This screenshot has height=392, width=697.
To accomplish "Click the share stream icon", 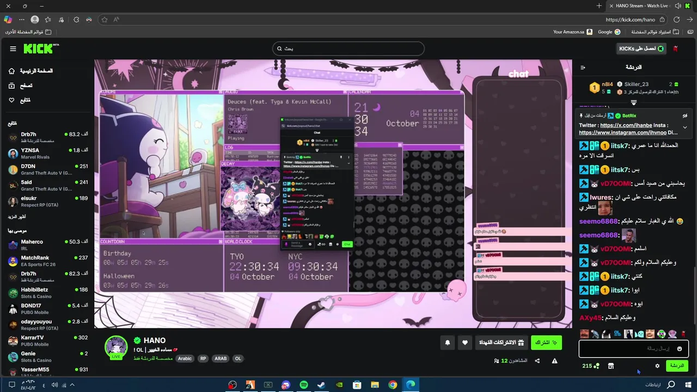I will click(537, 360).
